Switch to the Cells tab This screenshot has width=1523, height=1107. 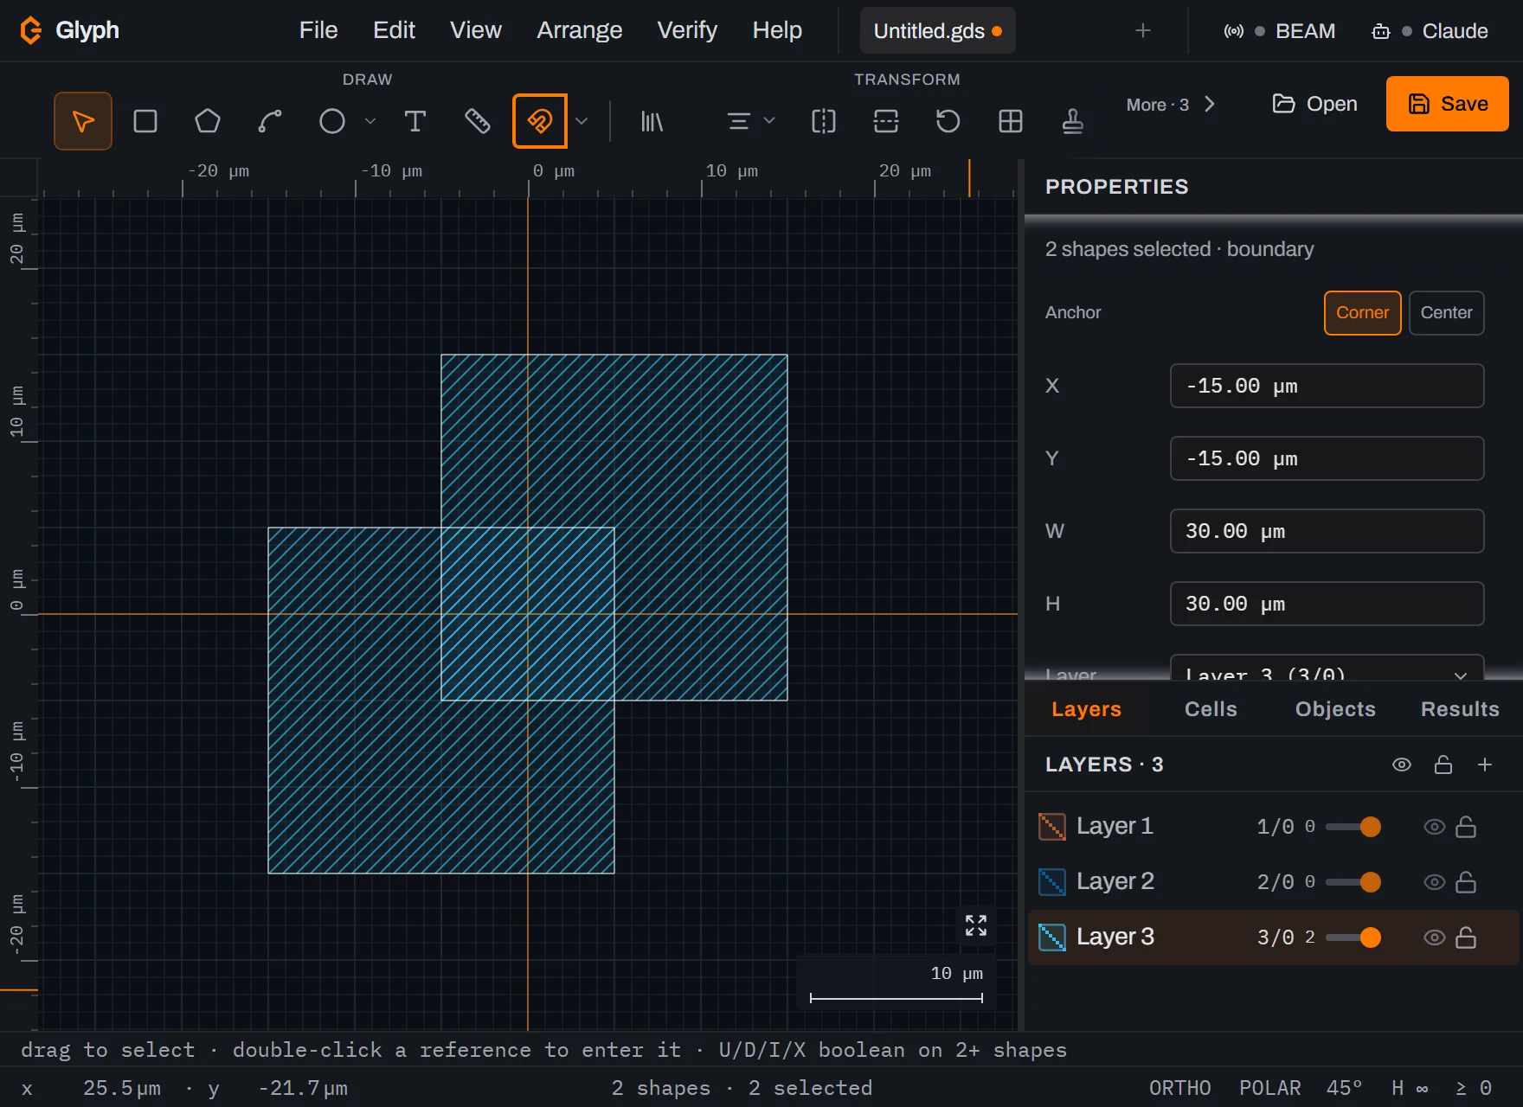1211,709
